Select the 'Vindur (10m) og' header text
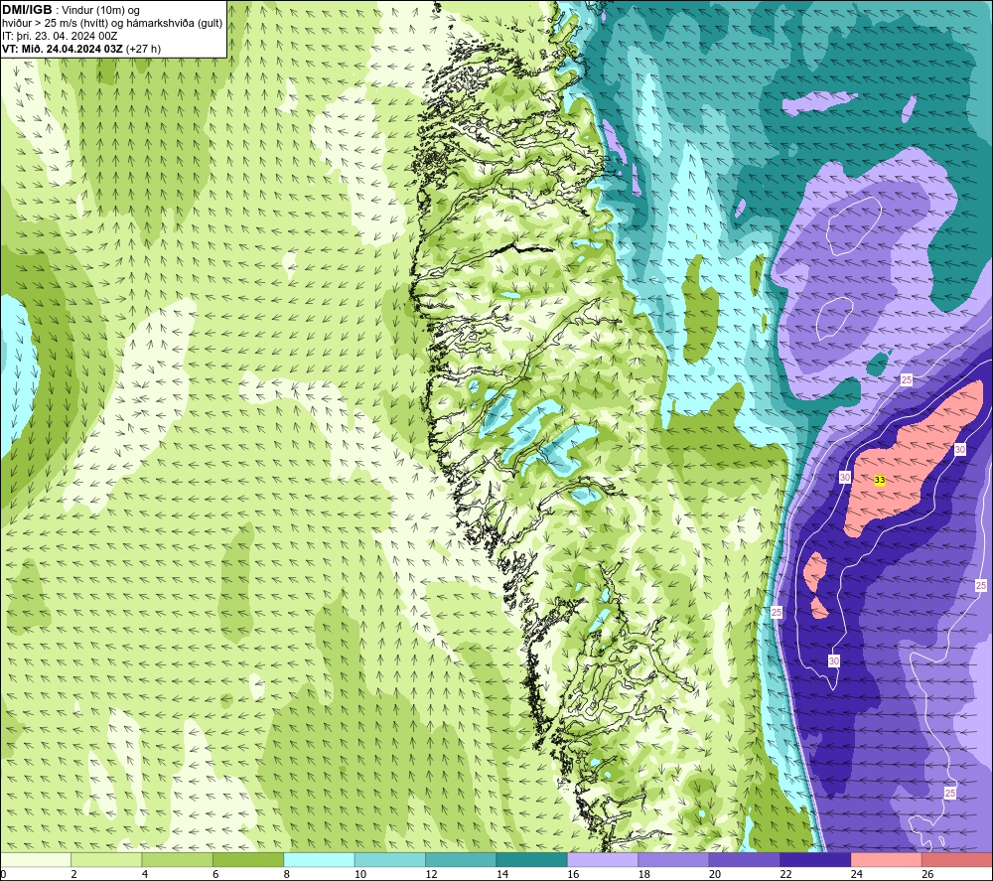The image size is (993, 881). click(x=100, y=11)
